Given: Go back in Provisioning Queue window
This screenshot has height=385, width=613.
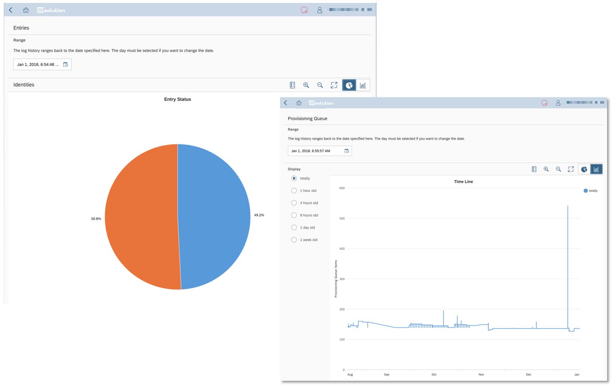Looking at the screenshot, I should (286, 103).
